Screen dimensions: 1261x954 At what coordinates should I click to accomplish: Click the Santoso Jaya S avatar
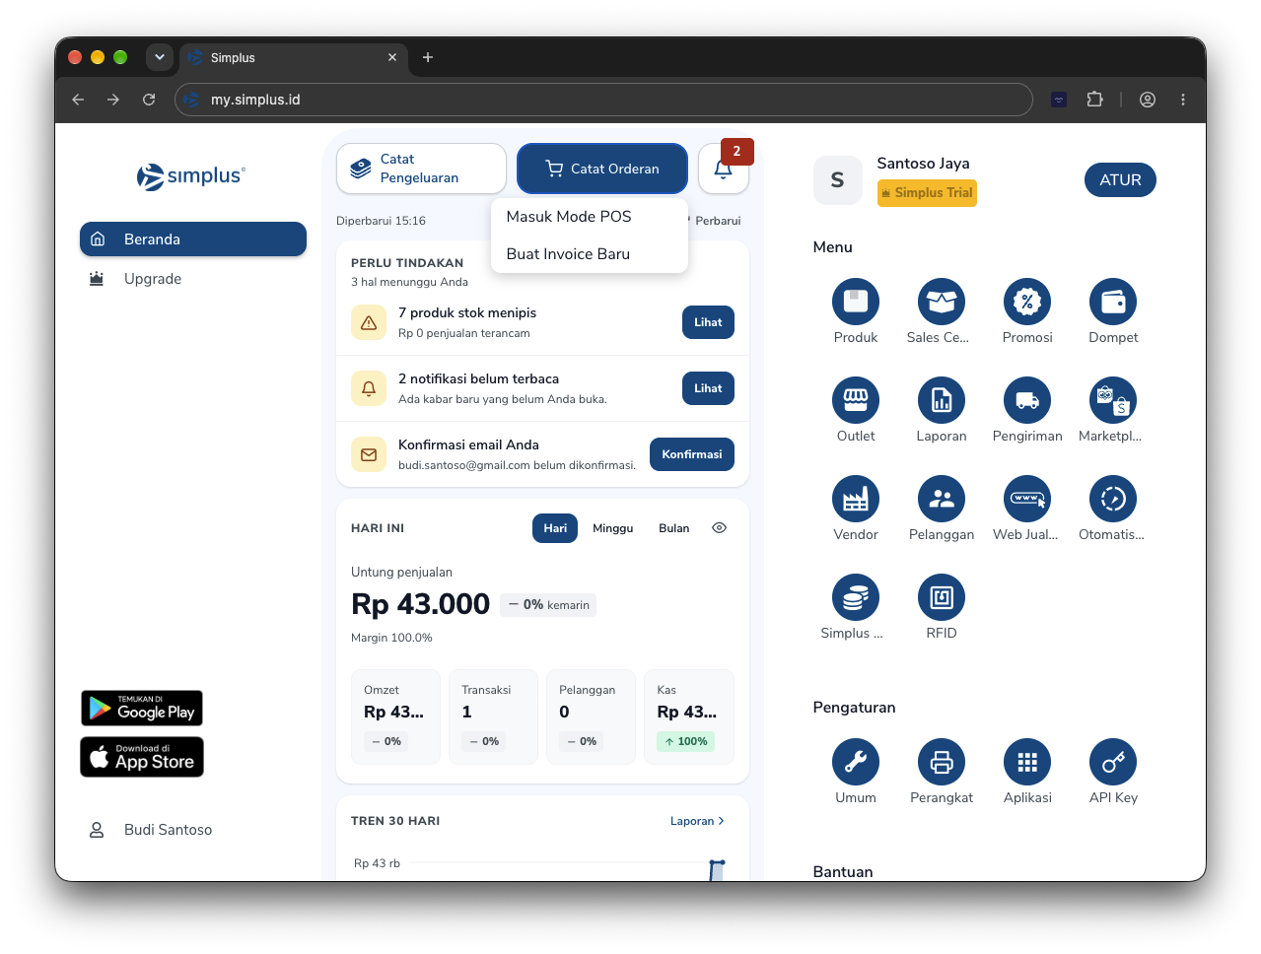pos(837,180)
